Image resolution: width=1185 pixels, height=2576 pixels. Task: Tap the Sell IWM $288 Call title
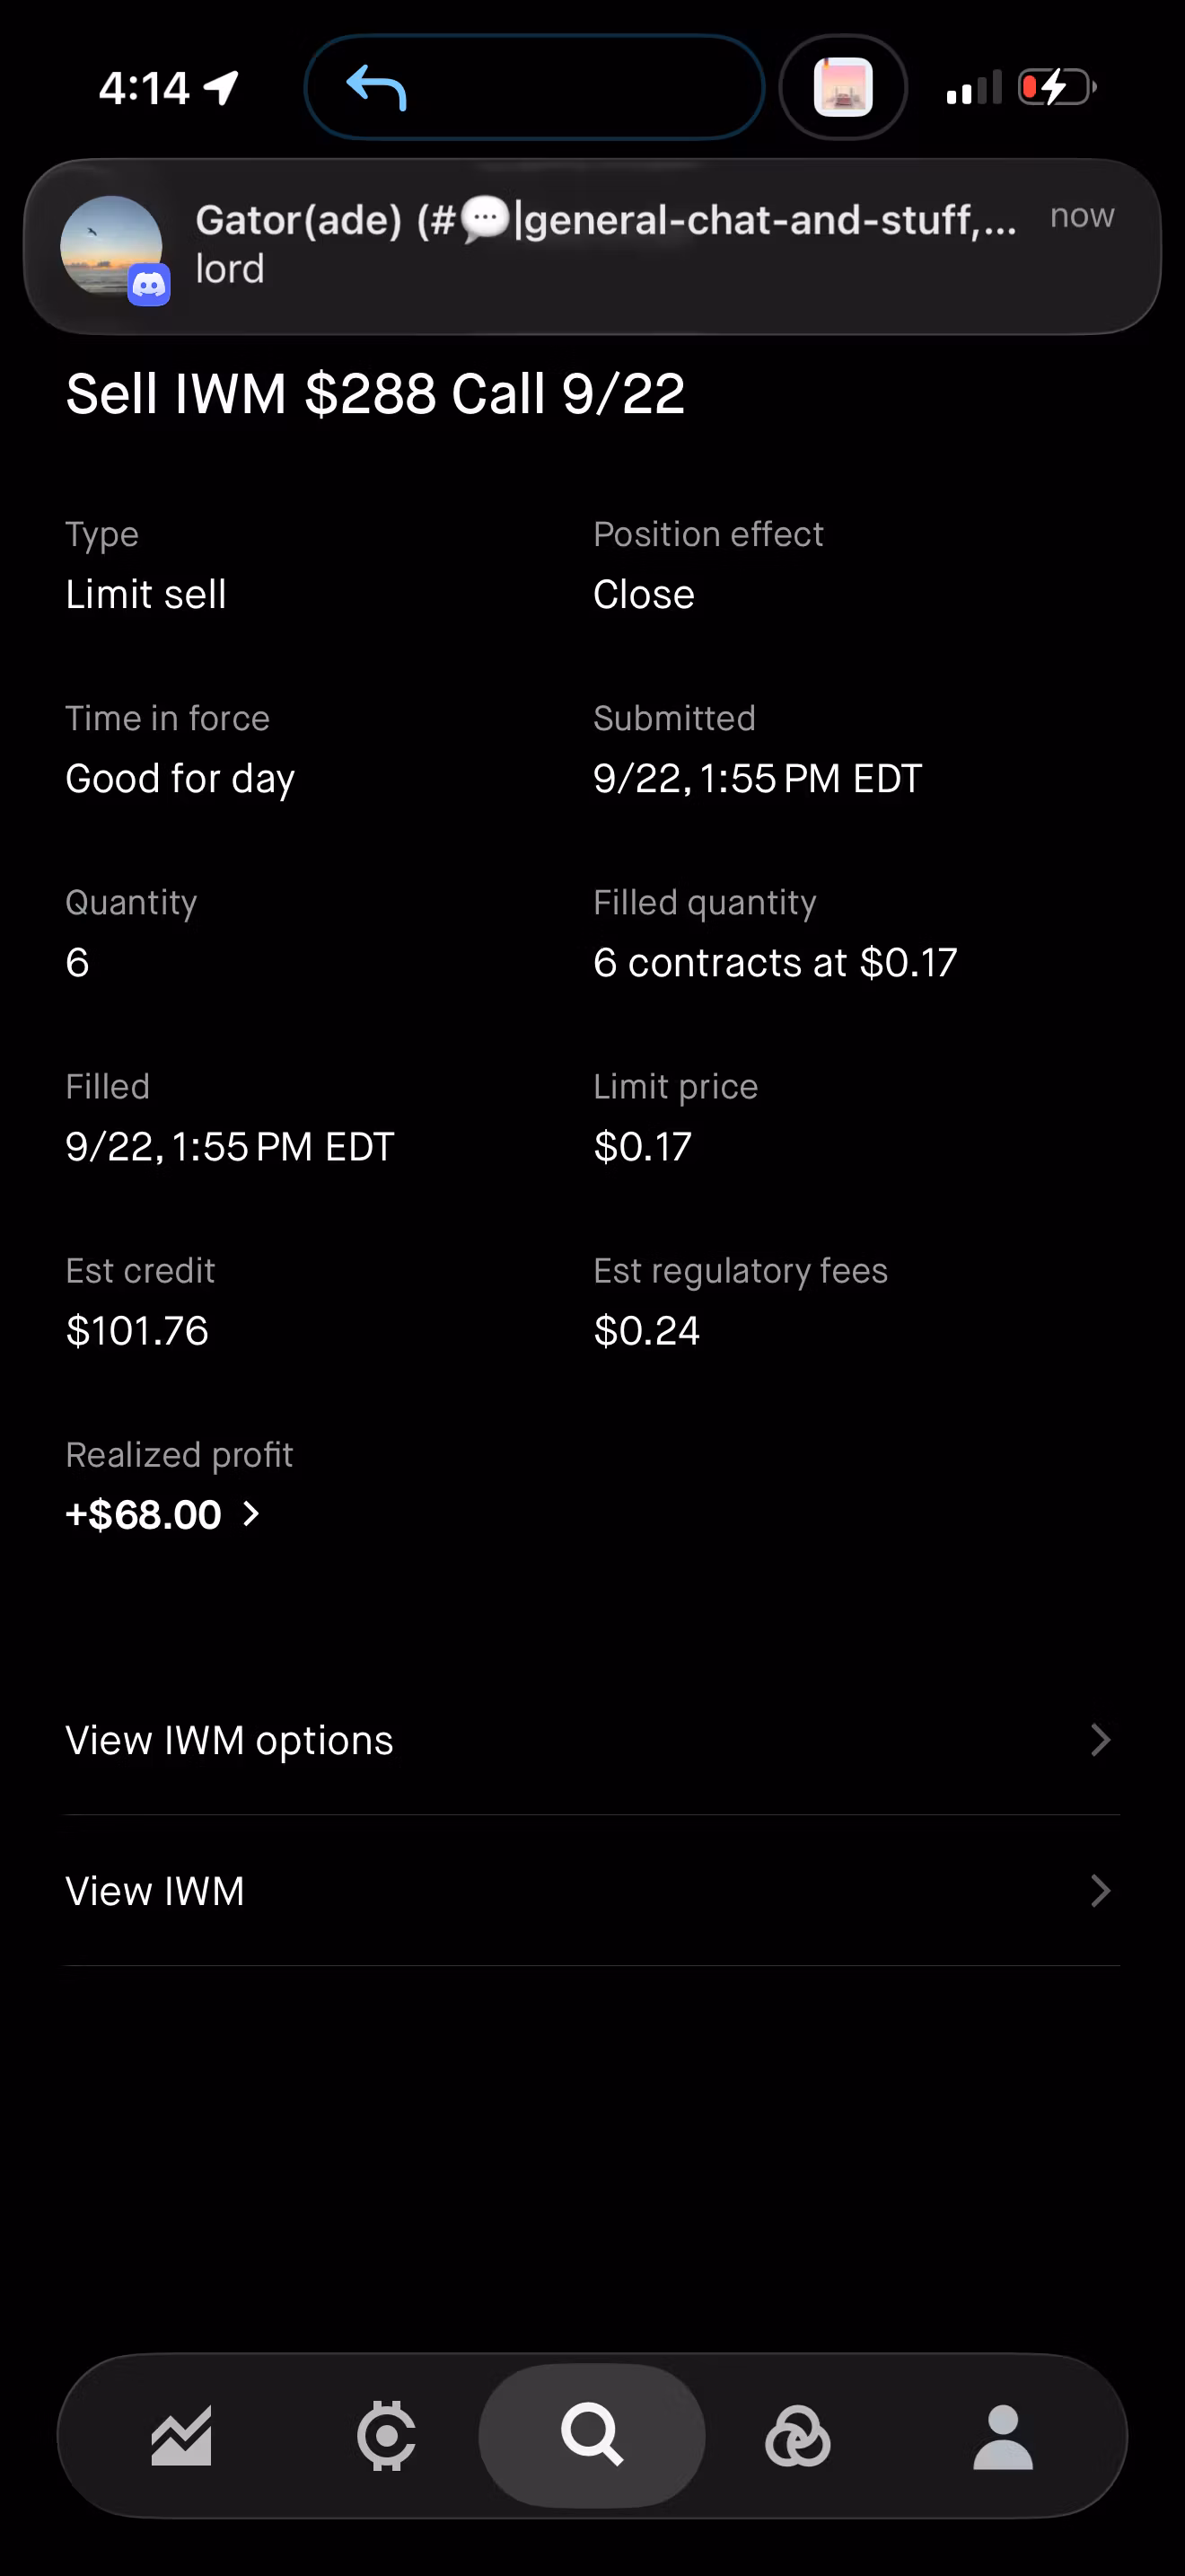tap(374, 393)
